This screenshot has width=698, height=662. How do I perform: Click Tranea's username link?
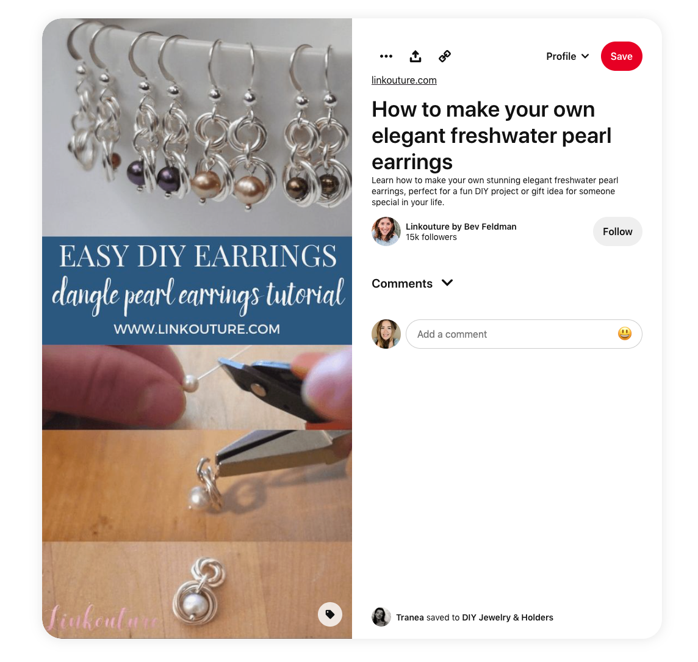(409, 617)
